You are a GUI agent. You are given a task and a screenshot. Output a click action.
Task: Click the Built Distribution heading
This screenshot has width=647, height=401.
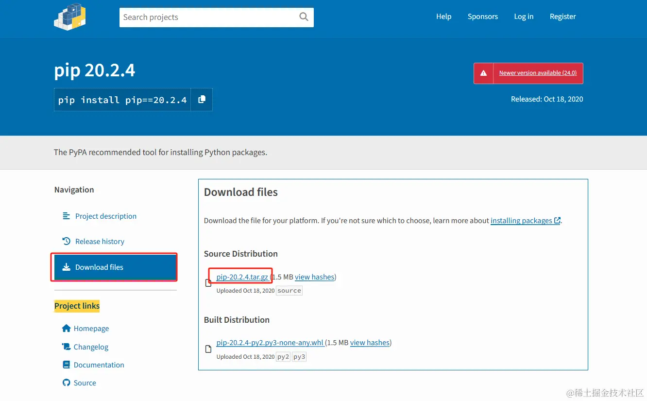tap(237, 320)
